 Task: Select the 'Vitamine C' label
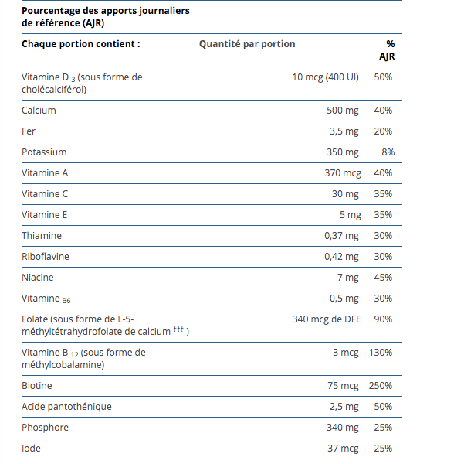pyautogui.click(x=46, y=194)
